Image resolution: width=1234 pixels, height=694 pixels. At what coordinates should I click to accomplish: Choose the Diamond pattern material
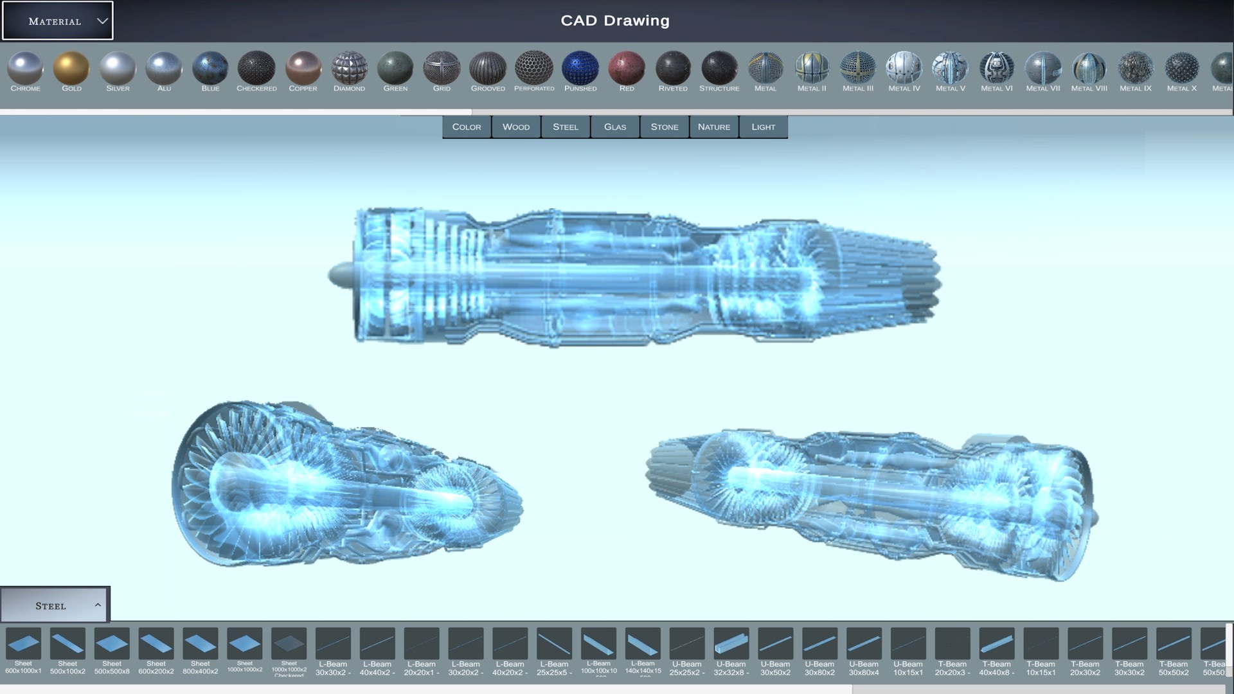click(349, 68)
